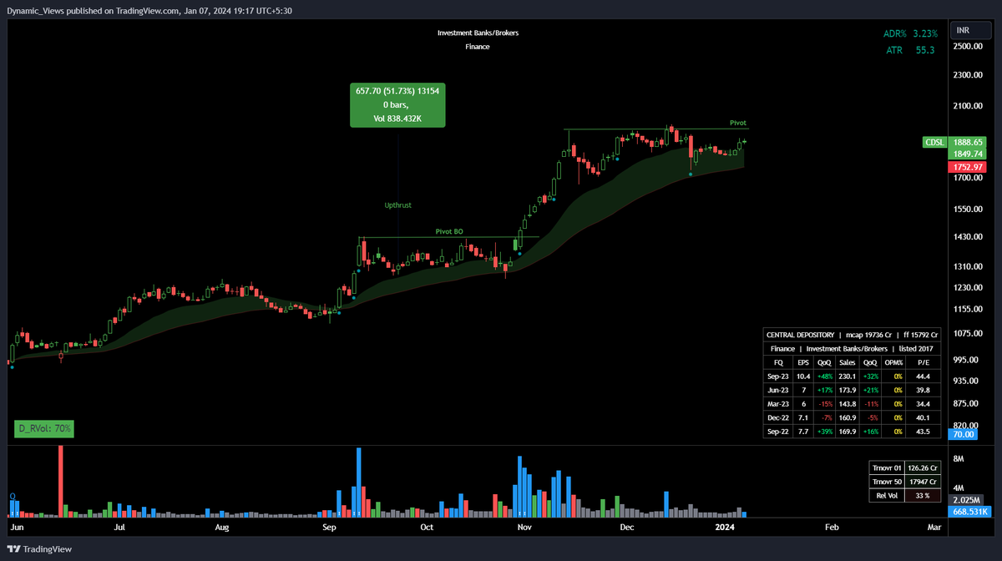Select the 1888.65 green price tag

point(969,143)
